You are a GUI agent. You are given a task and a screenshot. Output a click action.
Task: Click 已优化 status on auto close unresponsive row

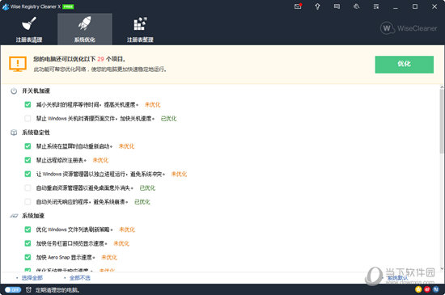142,202
